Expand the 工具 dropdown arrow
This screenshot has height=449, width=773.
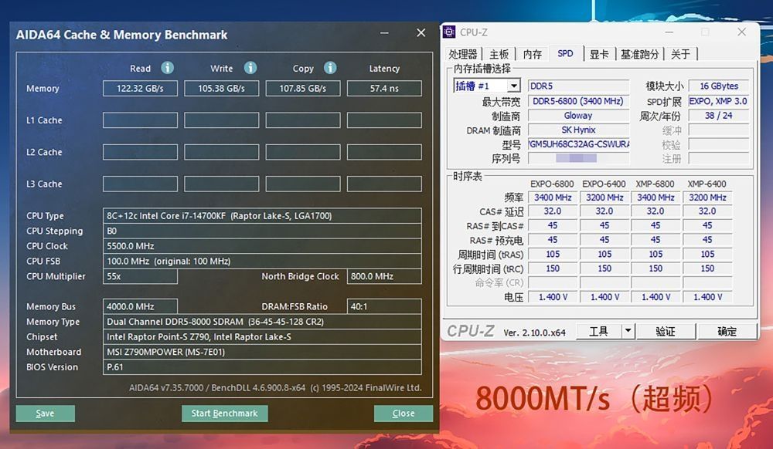click(628, 331)
